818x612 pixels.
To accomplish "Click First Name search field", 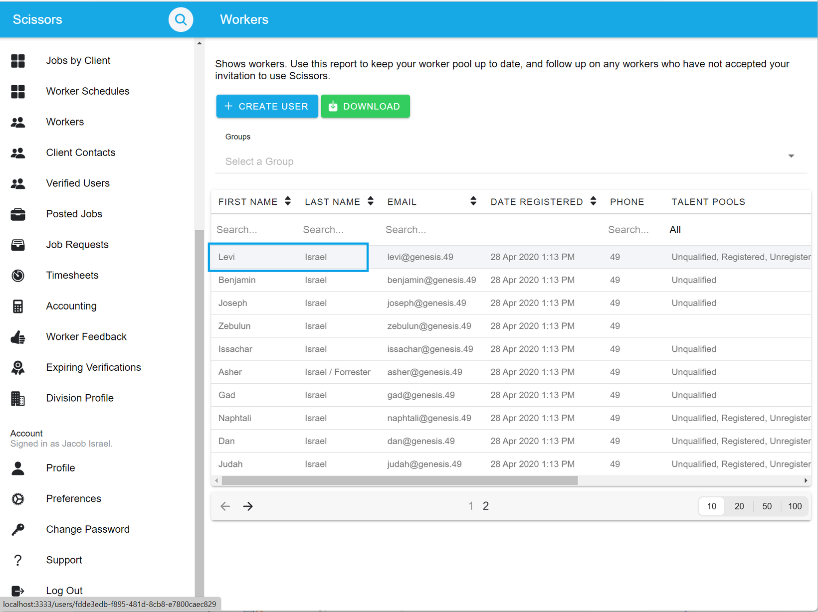I will point(254,230).
